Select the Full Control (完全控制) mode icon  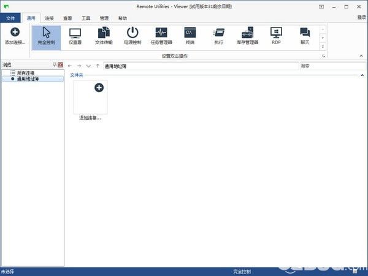47,37
